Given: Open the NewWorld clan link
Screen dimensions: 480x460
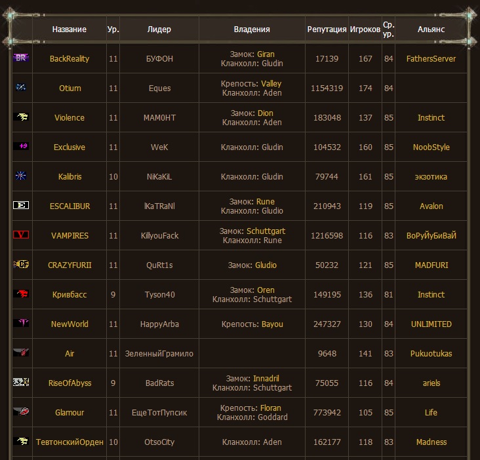Looking at the screenshot, I should (x=70, y=324).
